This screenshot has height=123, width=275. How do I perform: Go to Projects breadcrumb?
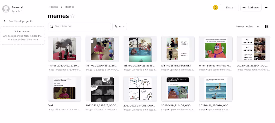(53, 7)
